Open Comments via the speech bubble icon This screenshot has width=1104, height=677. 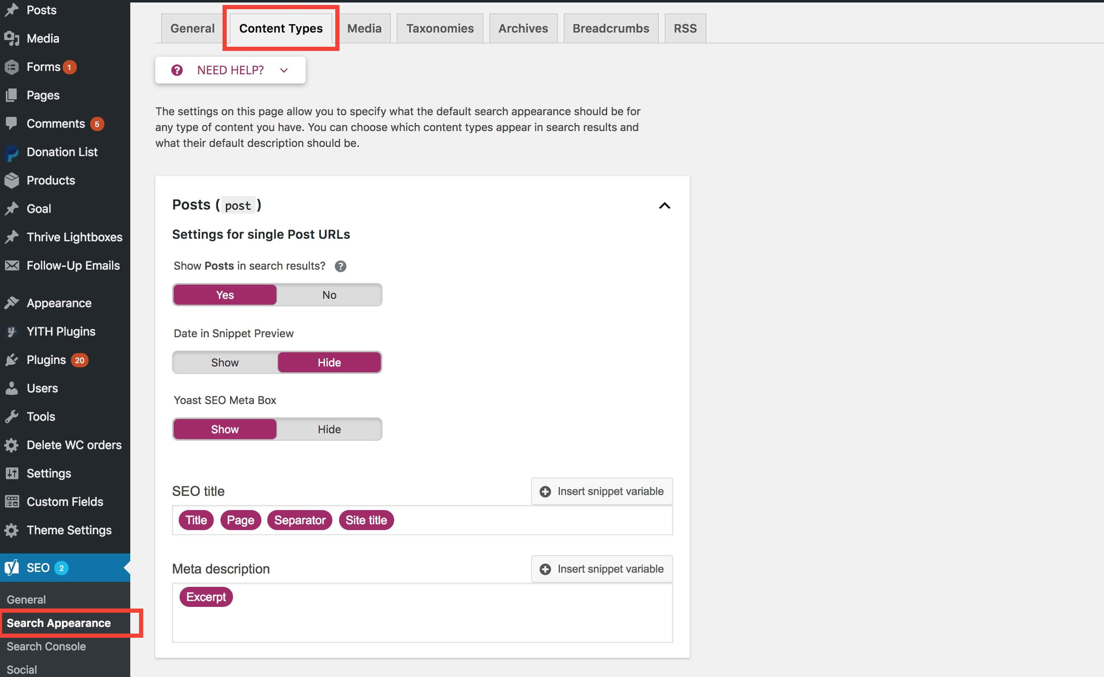[x=12, y=123]
